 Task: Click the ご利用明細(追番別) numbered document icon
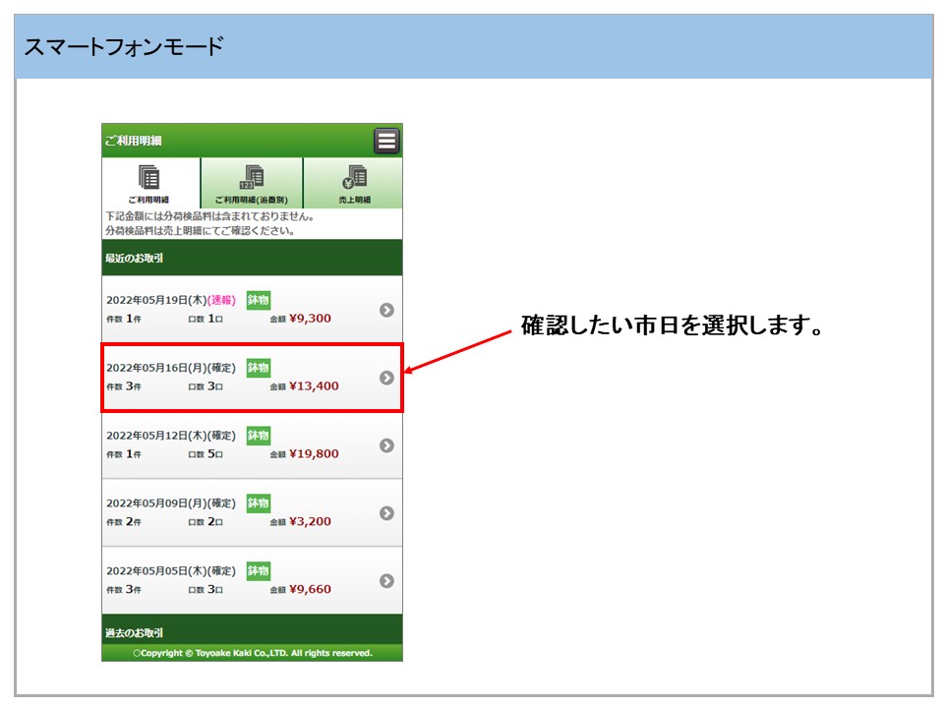(252, 177)
